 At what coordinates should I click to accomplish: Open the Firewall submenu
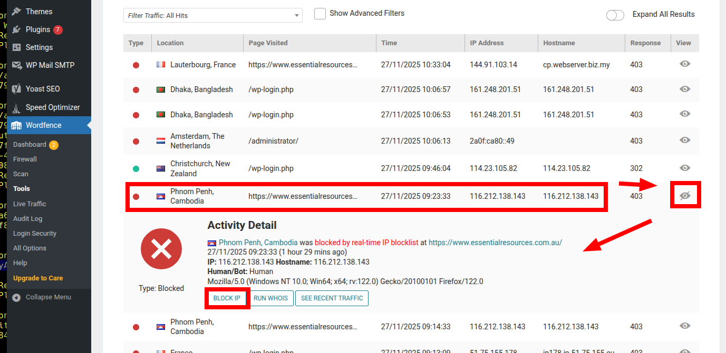tap(25, 159)
